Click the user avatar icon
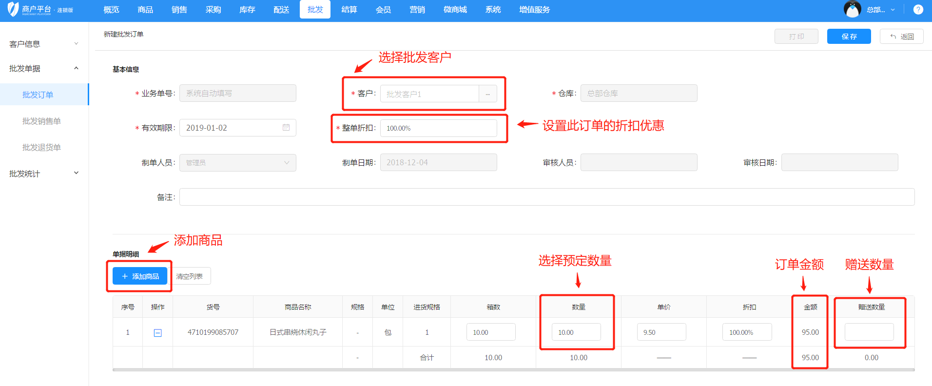 (x=852, y=9)
